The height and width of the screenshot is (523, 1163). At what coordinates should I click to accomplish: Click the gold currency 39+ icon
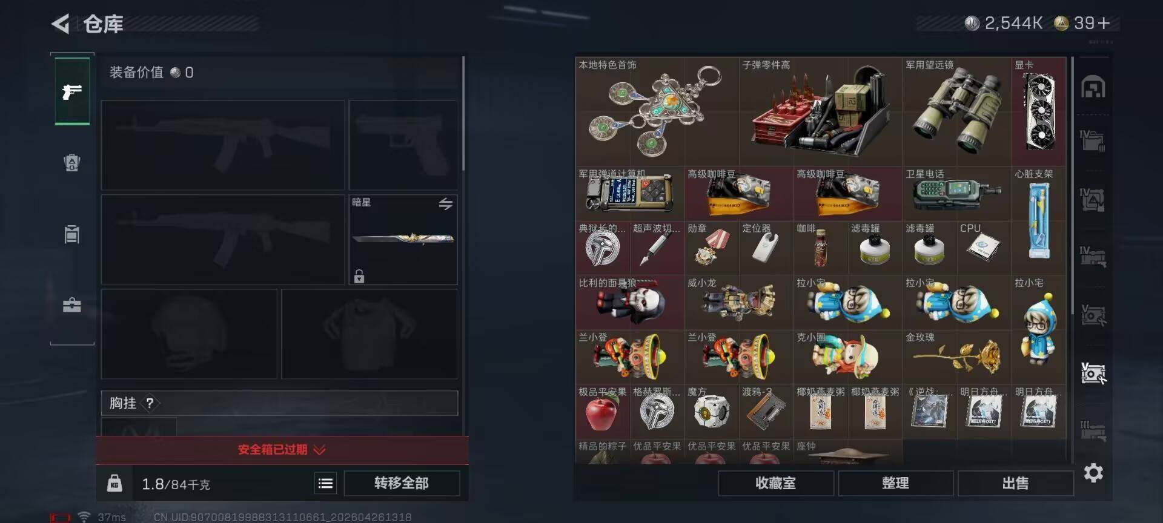(x=1061, y=24)
